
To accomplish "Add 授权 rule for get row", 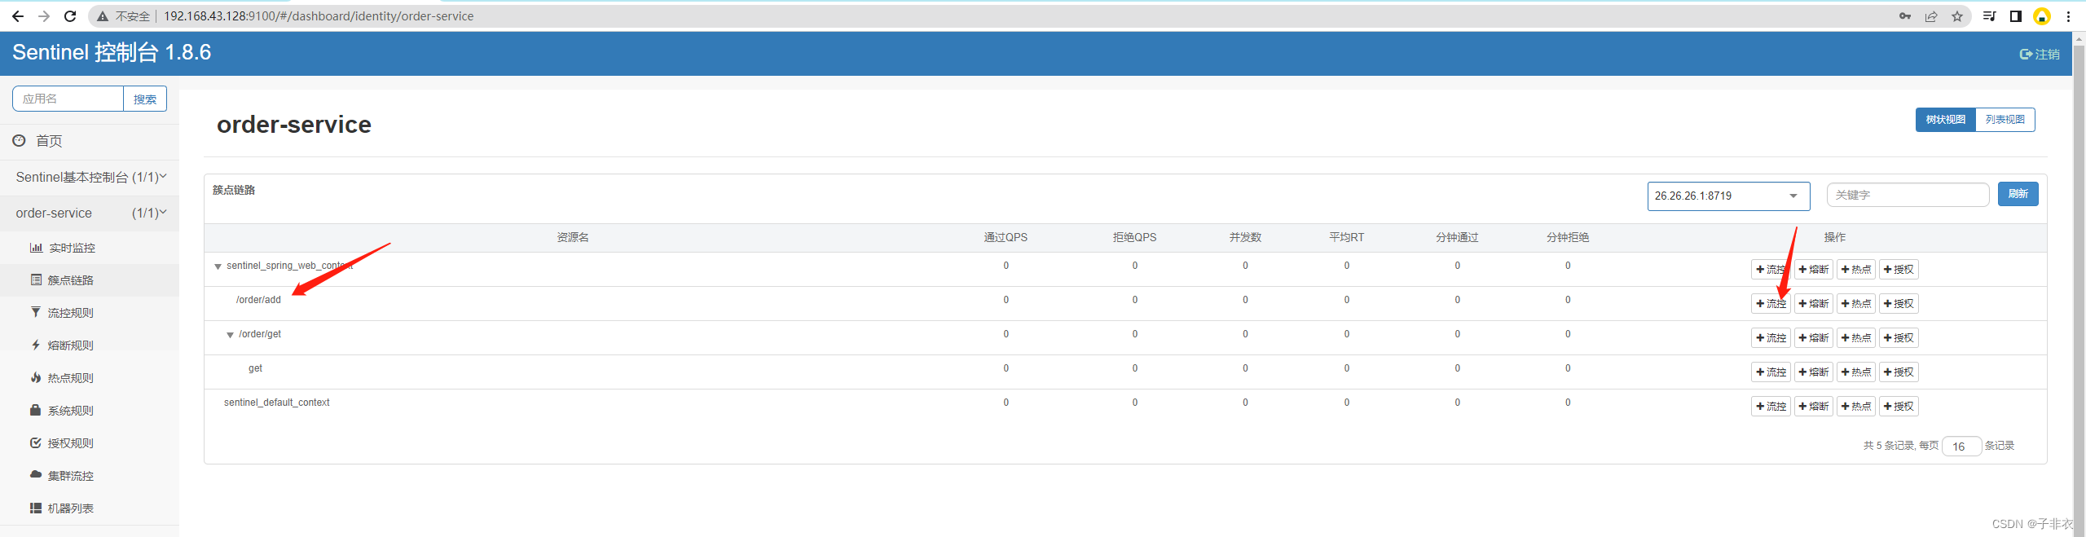I will click(x=1899, y=372).
